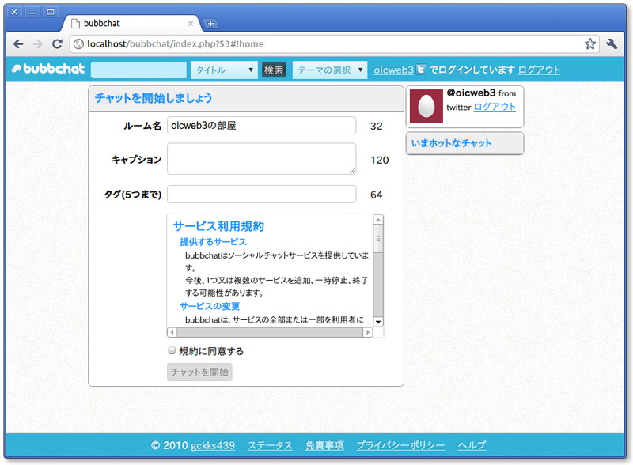The height and width of the screenshot is (465, 633).
Task: Click the サービス利用規約 heading
Action: [x=218, y=226]
